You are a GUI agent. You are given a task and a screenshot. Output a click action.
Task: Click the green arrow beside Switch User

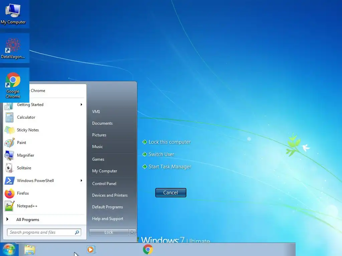[145, 154]
